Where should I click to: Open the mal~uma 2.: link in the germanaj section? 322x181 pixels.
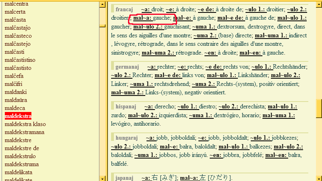pos(128,93)
